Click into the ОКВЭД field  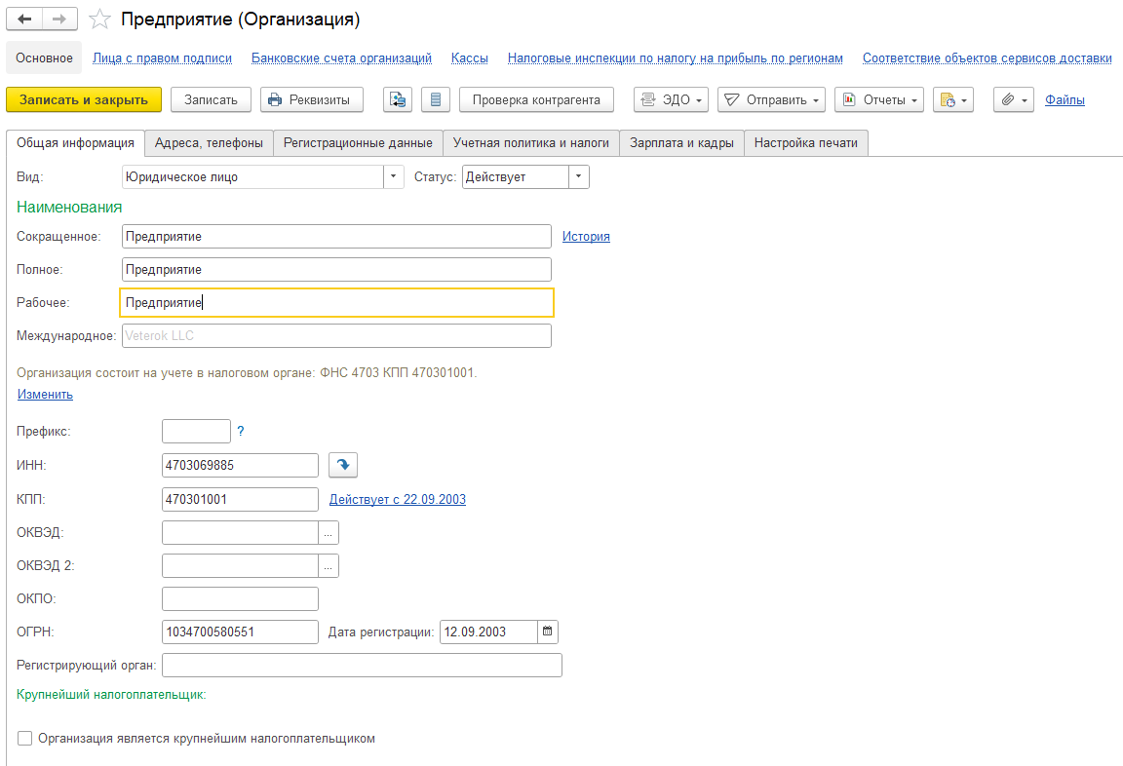pyautogui.click(x=240, y=533)
